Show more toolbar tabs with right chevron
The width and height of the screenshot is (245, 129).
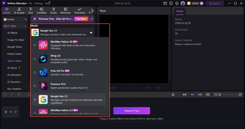click(92, 11)
